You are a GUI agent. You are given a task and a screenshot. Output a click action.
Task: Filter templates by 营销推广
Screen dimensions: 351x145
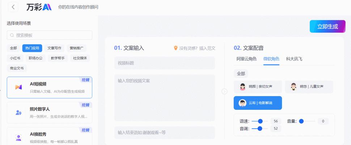pyautogui.click(x=77, y=48)
